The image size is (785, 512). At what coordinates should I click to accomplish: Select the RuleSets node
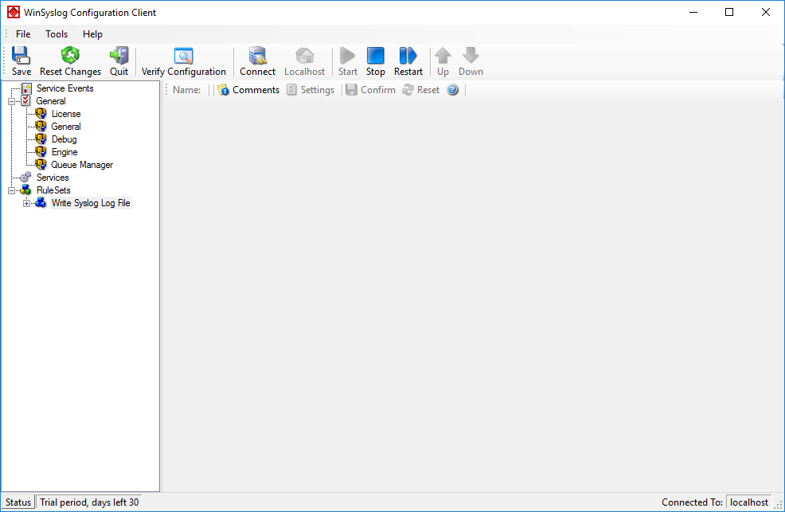point(53,190)
